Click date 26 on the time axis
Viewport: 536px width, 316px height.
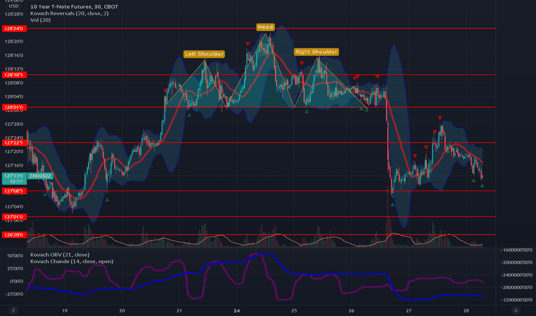tap(351, 310)
